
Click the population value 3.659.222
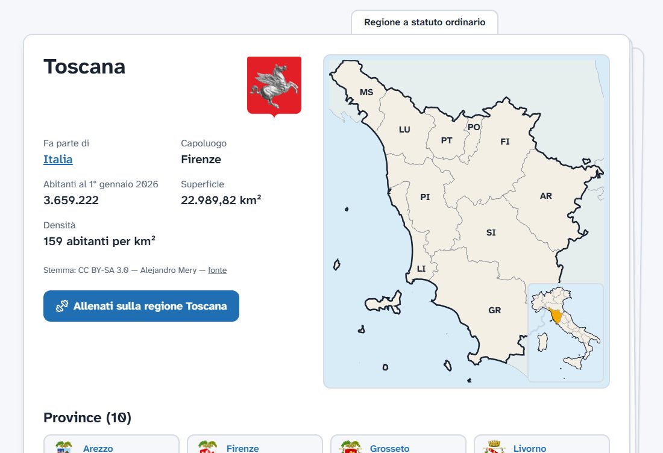pos(71,201)
